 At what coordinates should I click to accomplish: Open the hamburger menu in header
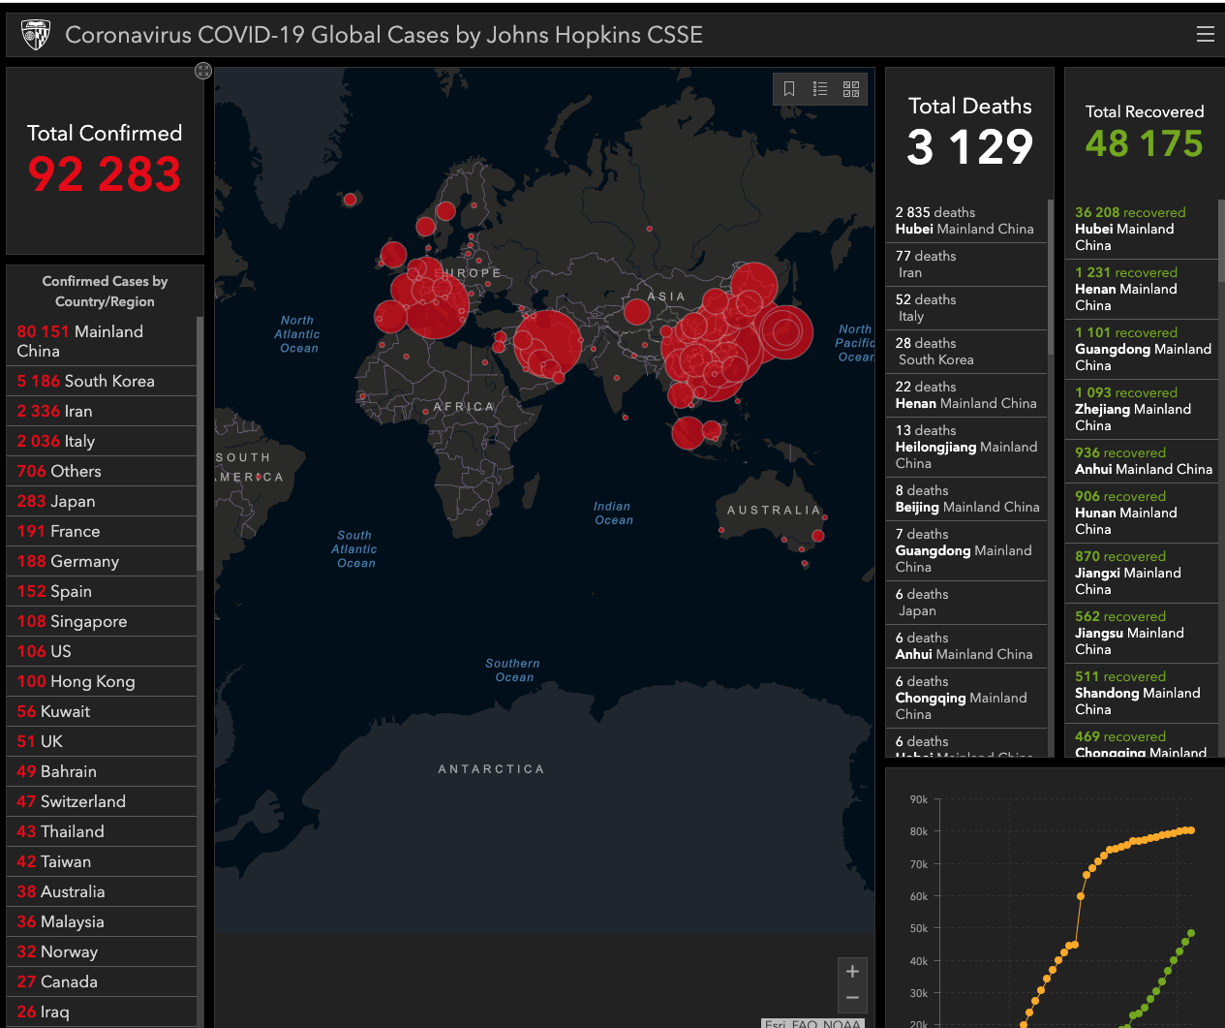click(1205, 35)
